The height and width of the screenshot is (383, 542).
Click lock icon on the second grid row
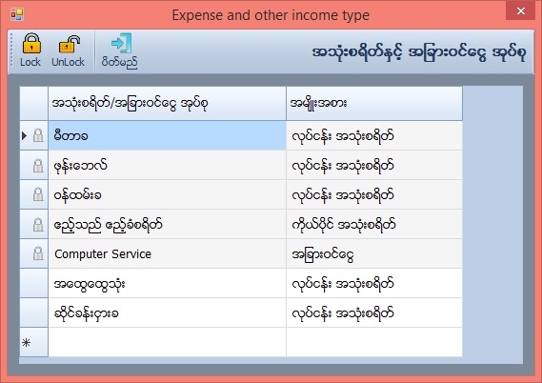pos(38,165)
